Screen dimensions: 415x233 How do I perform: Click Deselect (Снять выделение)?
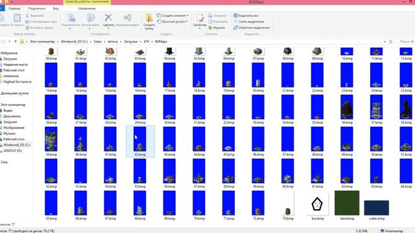tap(248, 21)
